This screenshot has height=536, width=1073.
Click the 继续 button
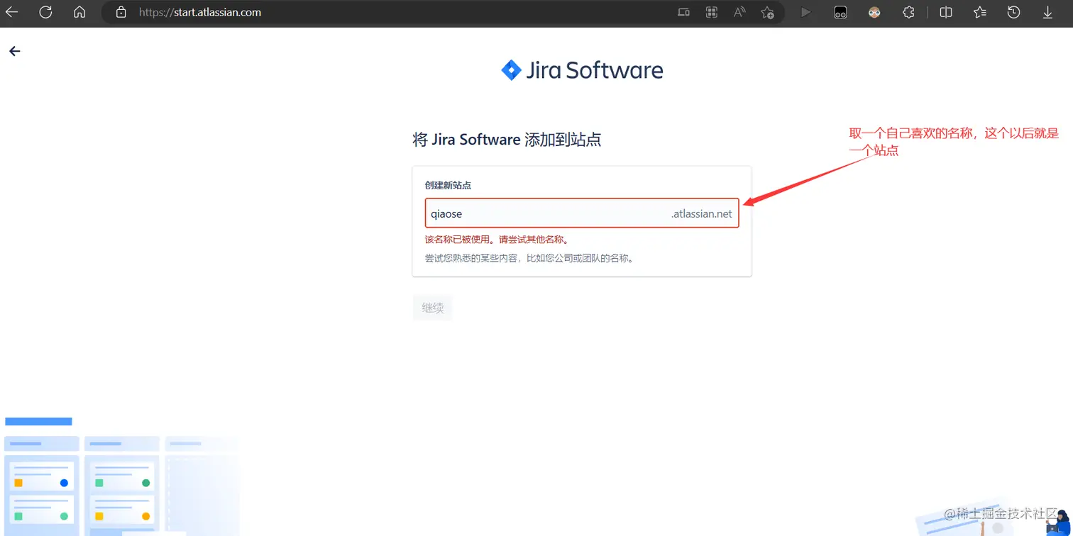point(433,308)
